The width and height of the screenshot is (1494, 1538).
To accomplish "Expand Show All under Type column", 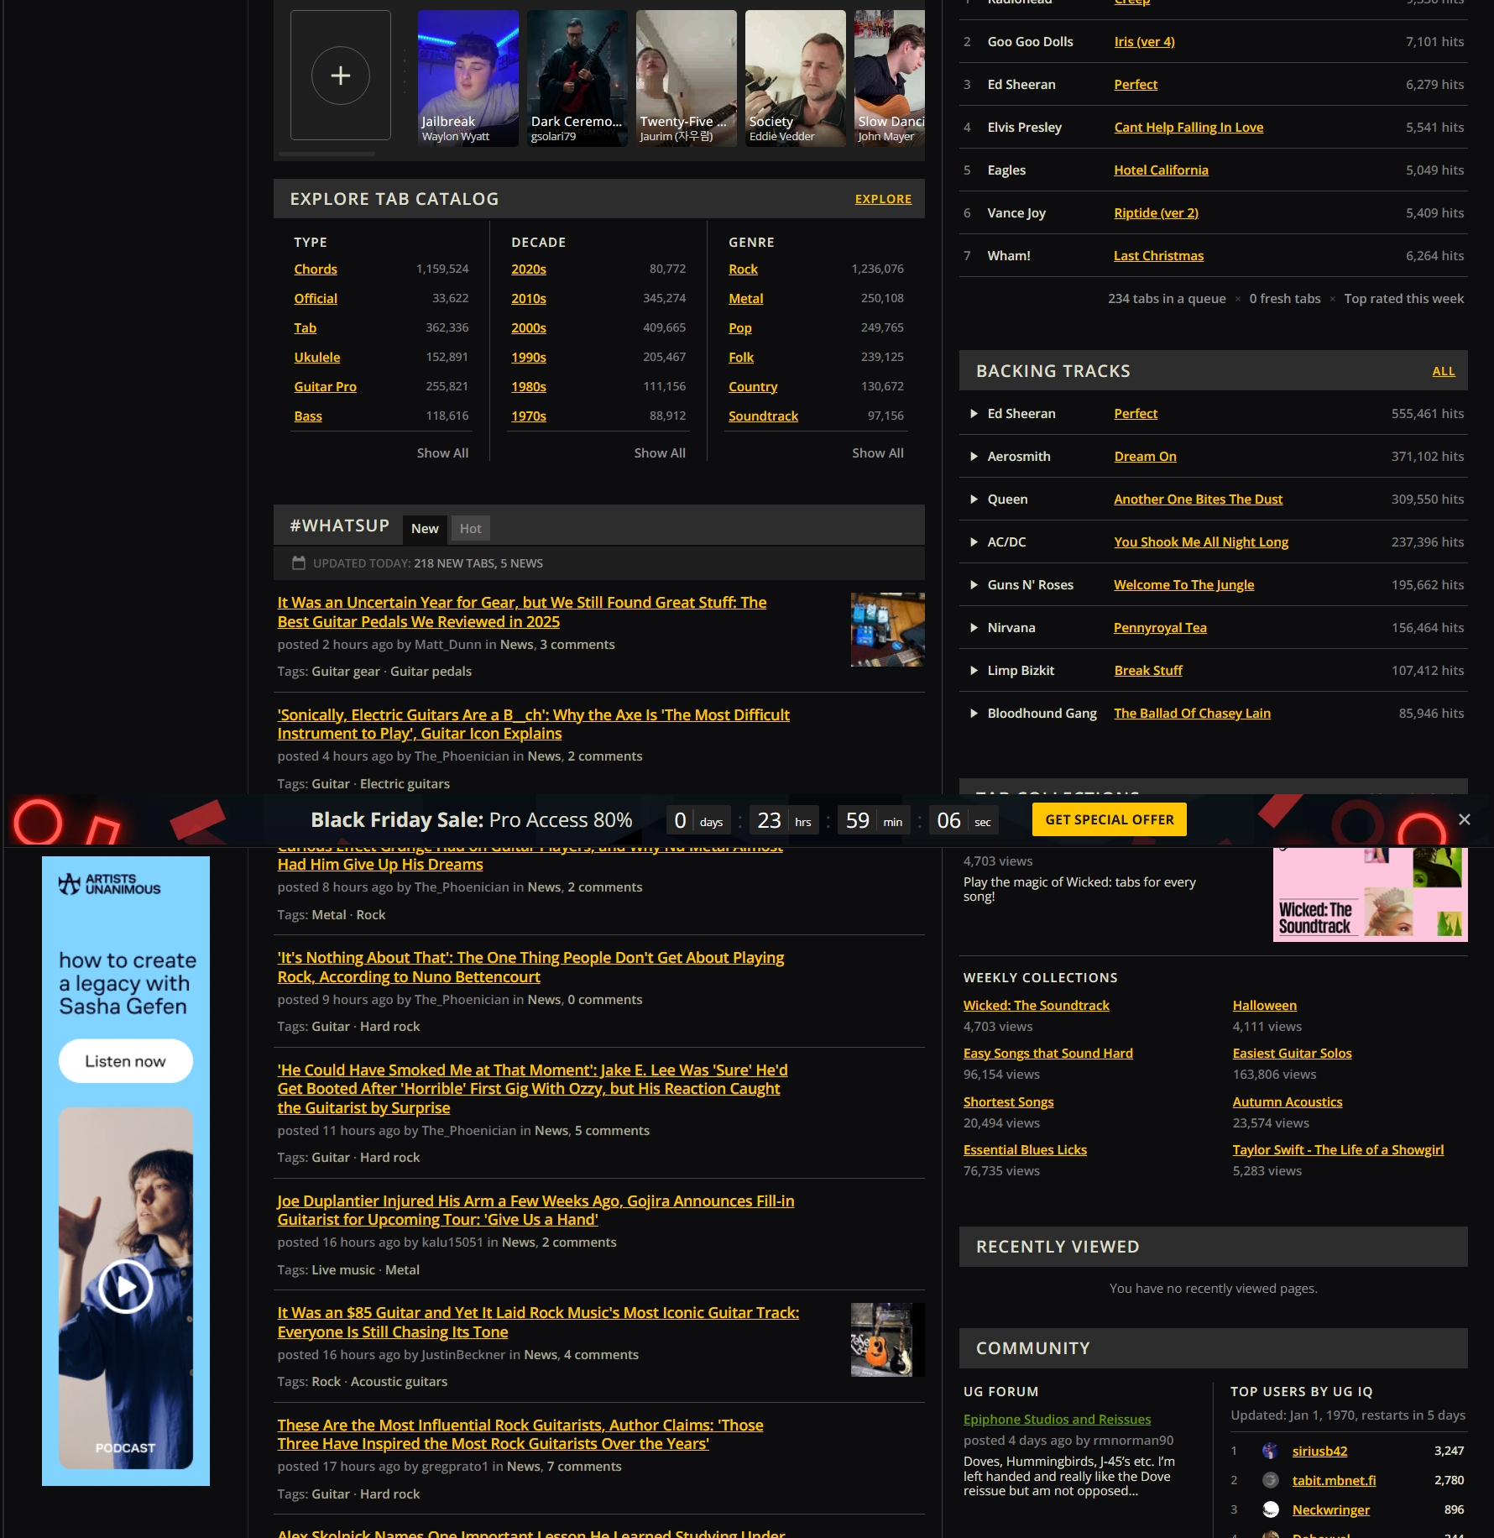I will click(x=442, y=453).
